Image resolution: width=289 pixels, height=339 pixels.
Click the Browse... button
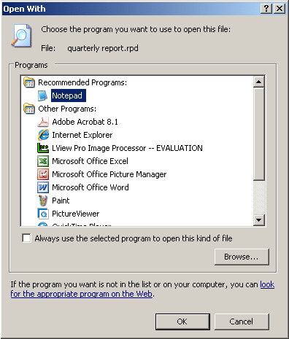pos(242,257)
